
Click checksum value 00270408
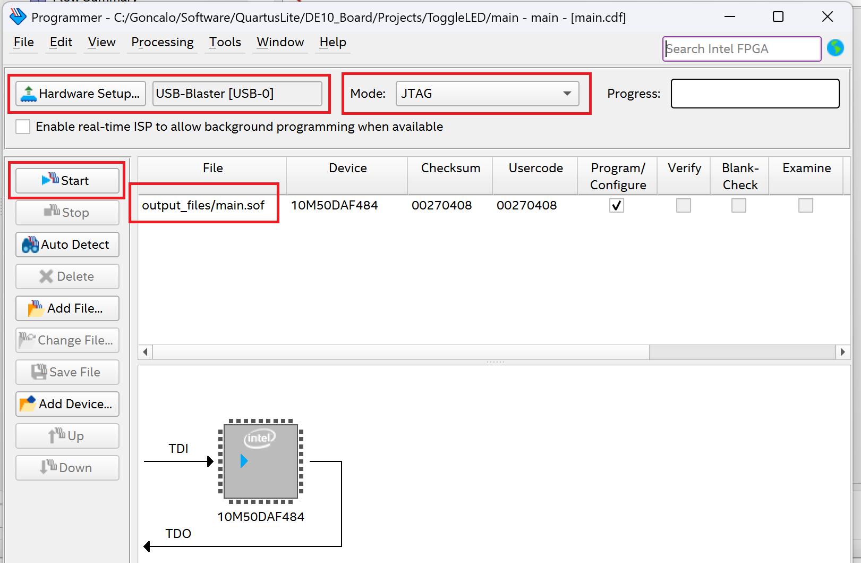tap(442, 205)
